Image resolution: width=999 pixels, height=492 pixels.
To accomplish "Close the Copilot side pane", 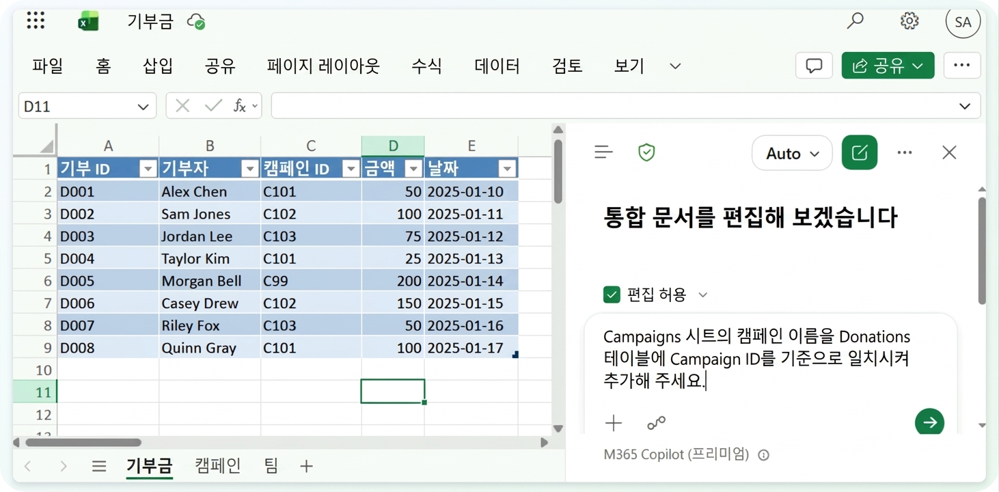I will [x=949, y=152].
